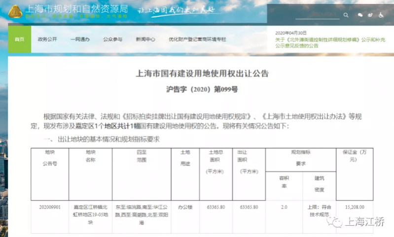Click the 上海市规划和自然资源局 site title
The width and height of the screenshot is (394, 237).
(76, 9)
